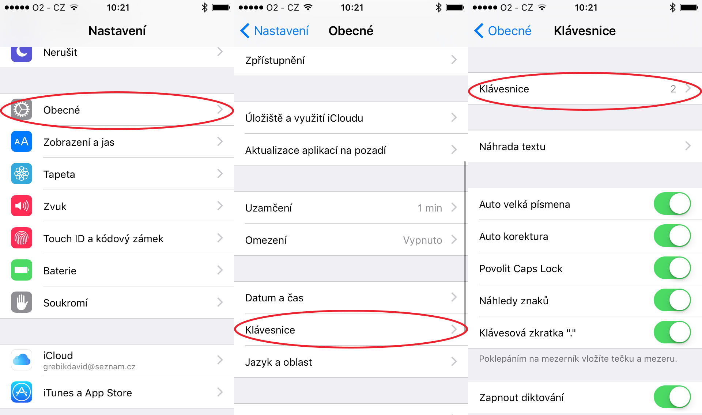Open Uzamčení 1 min chevron
This screenshot has width=702, height=415.
pyautogui.click(x=454, y=207)
